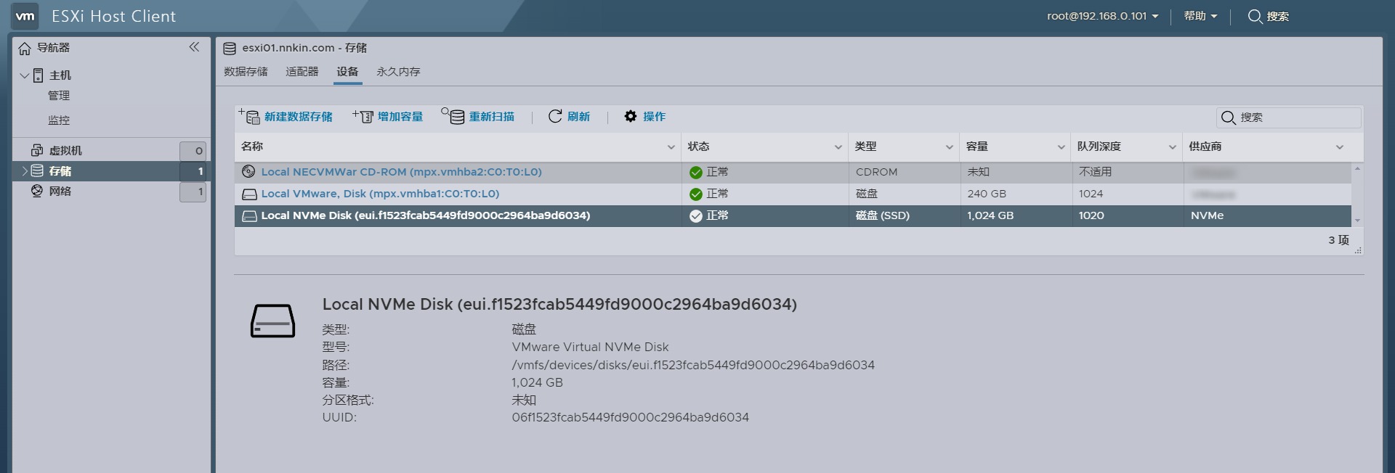Open Local NECVMWar CD-ROM device link

click(401, 172)
